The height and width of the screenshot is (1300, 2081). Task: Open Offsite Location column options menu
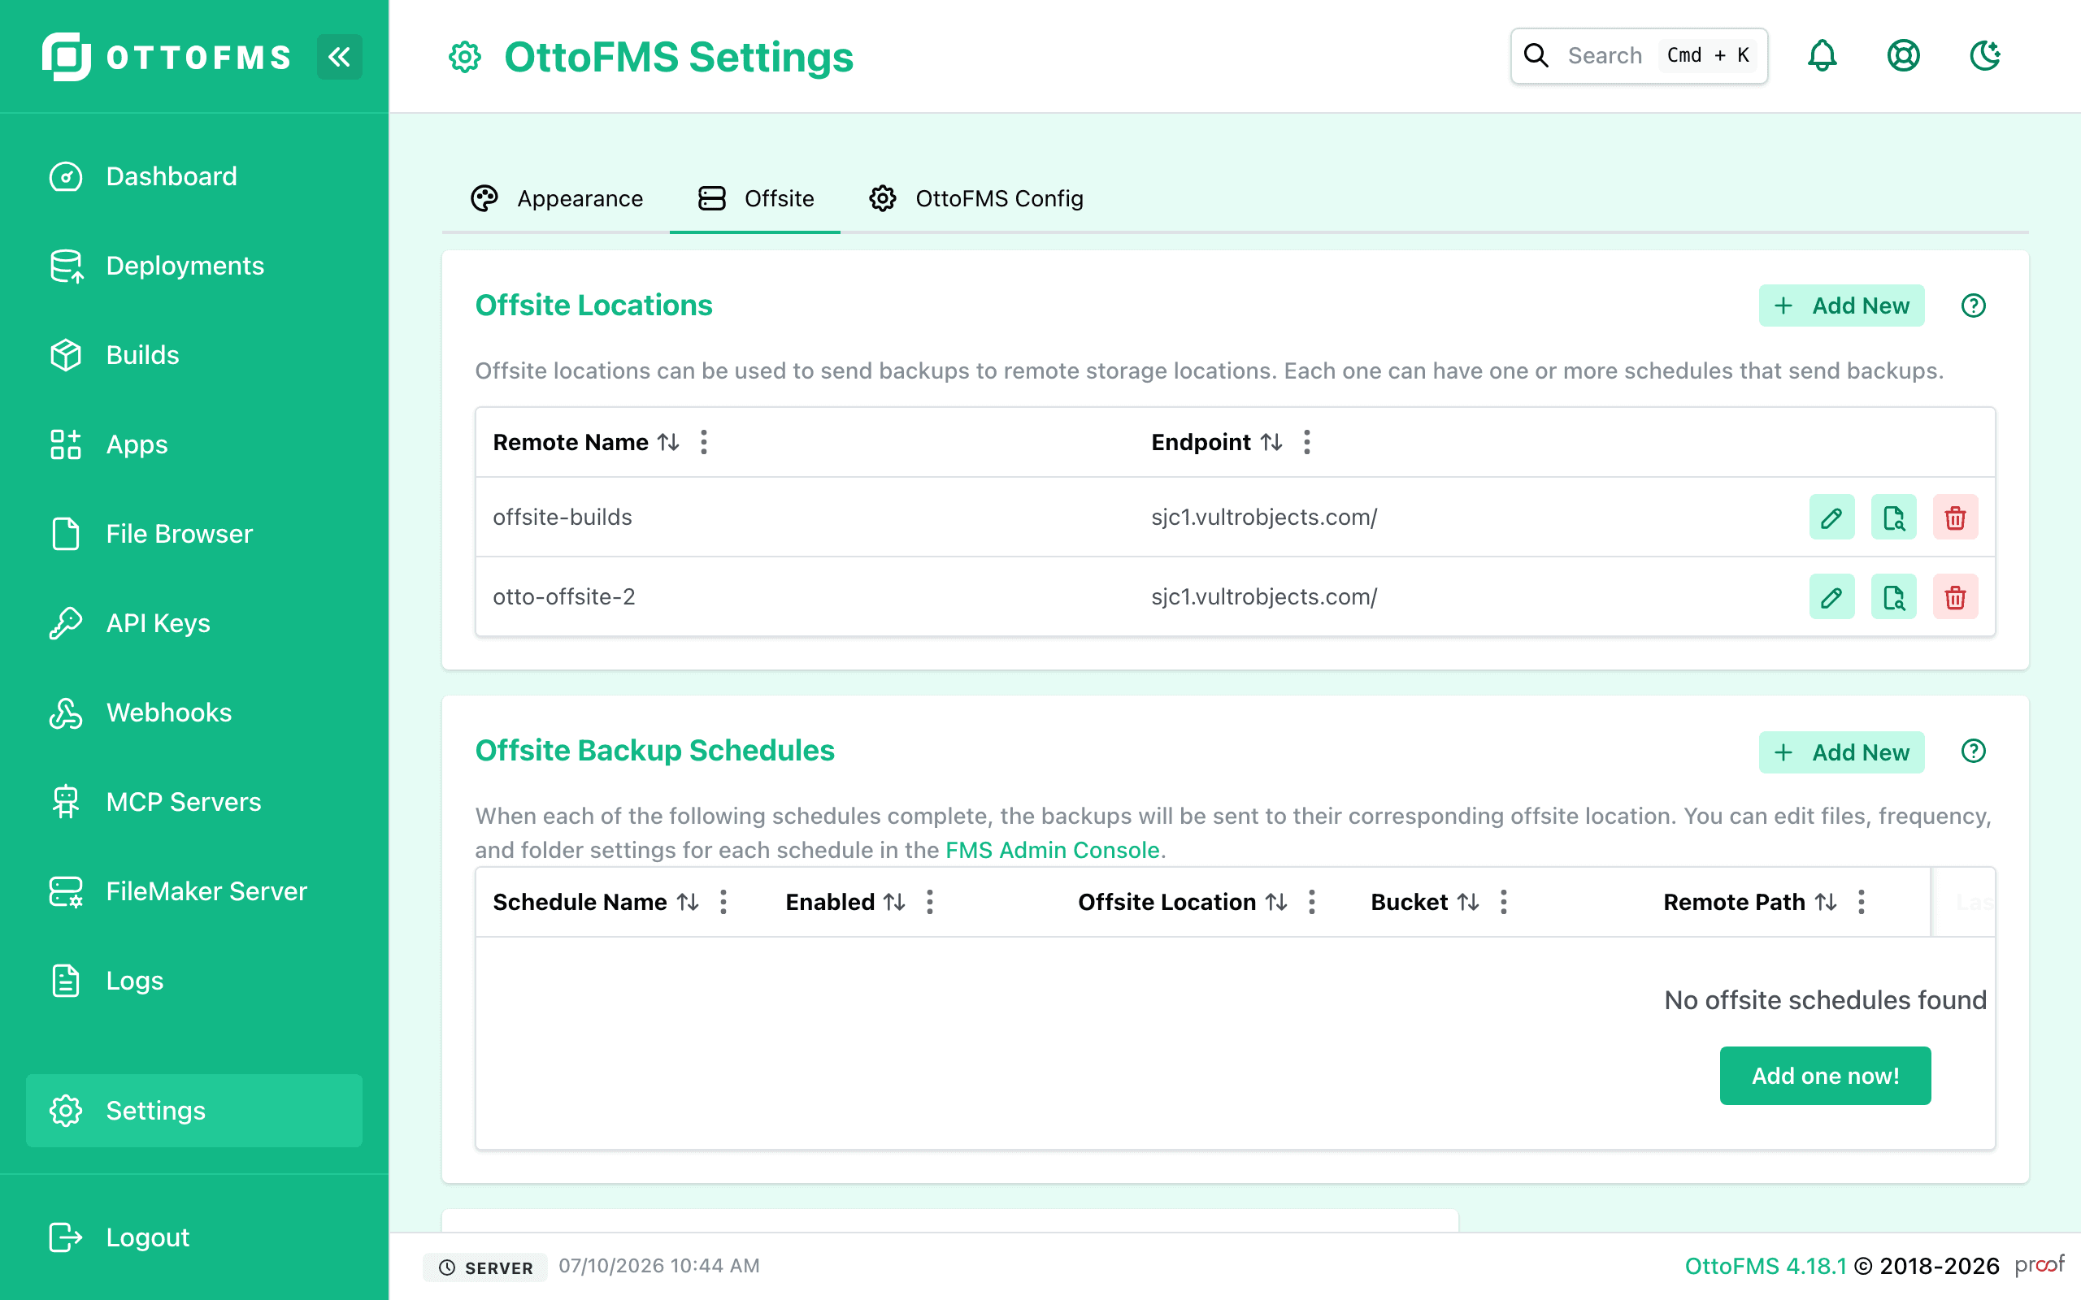pyautogui.click(x=1312, y=902)
